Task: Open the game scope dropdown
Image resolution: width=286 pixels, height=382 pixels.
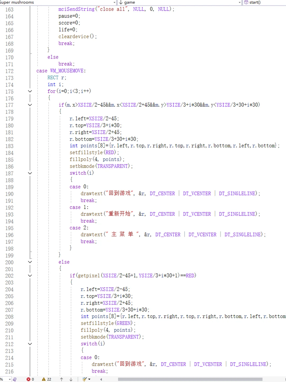Action: [240, 2]
